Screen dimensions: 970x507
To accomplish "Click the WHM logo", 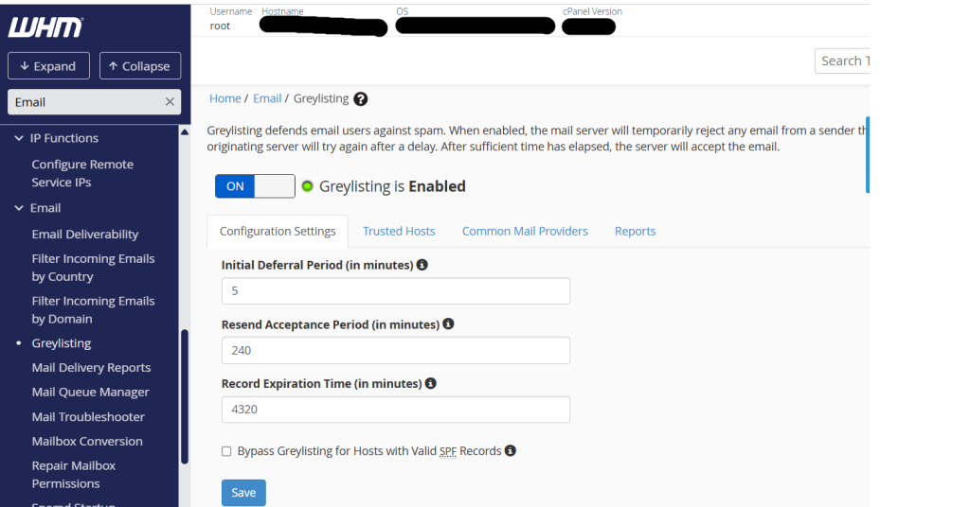I will [x=45, y=27].
